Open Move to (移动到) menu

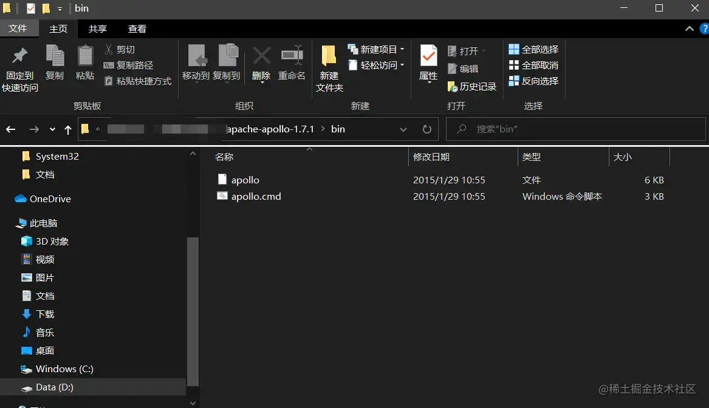point(196,63)
